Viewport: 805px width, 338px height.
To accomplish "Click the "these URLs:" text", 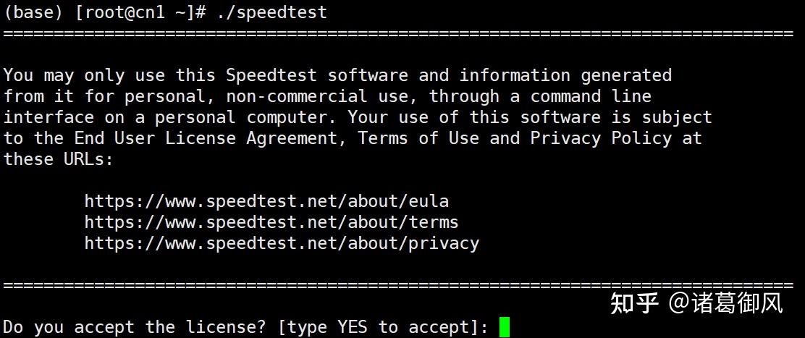I will point(59,159).
